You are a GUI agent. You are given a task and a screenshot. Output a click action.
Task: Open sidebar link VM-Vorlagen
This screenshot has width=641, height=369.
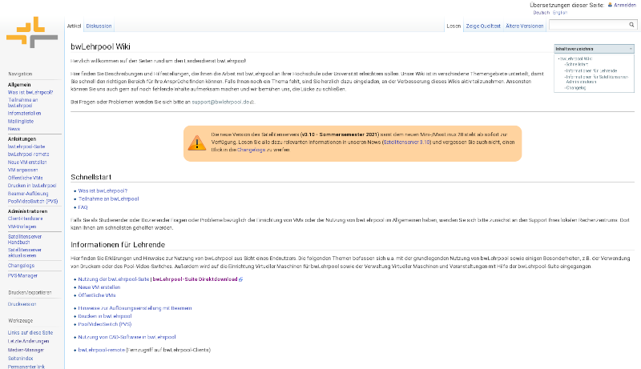(x=22, y=227)
